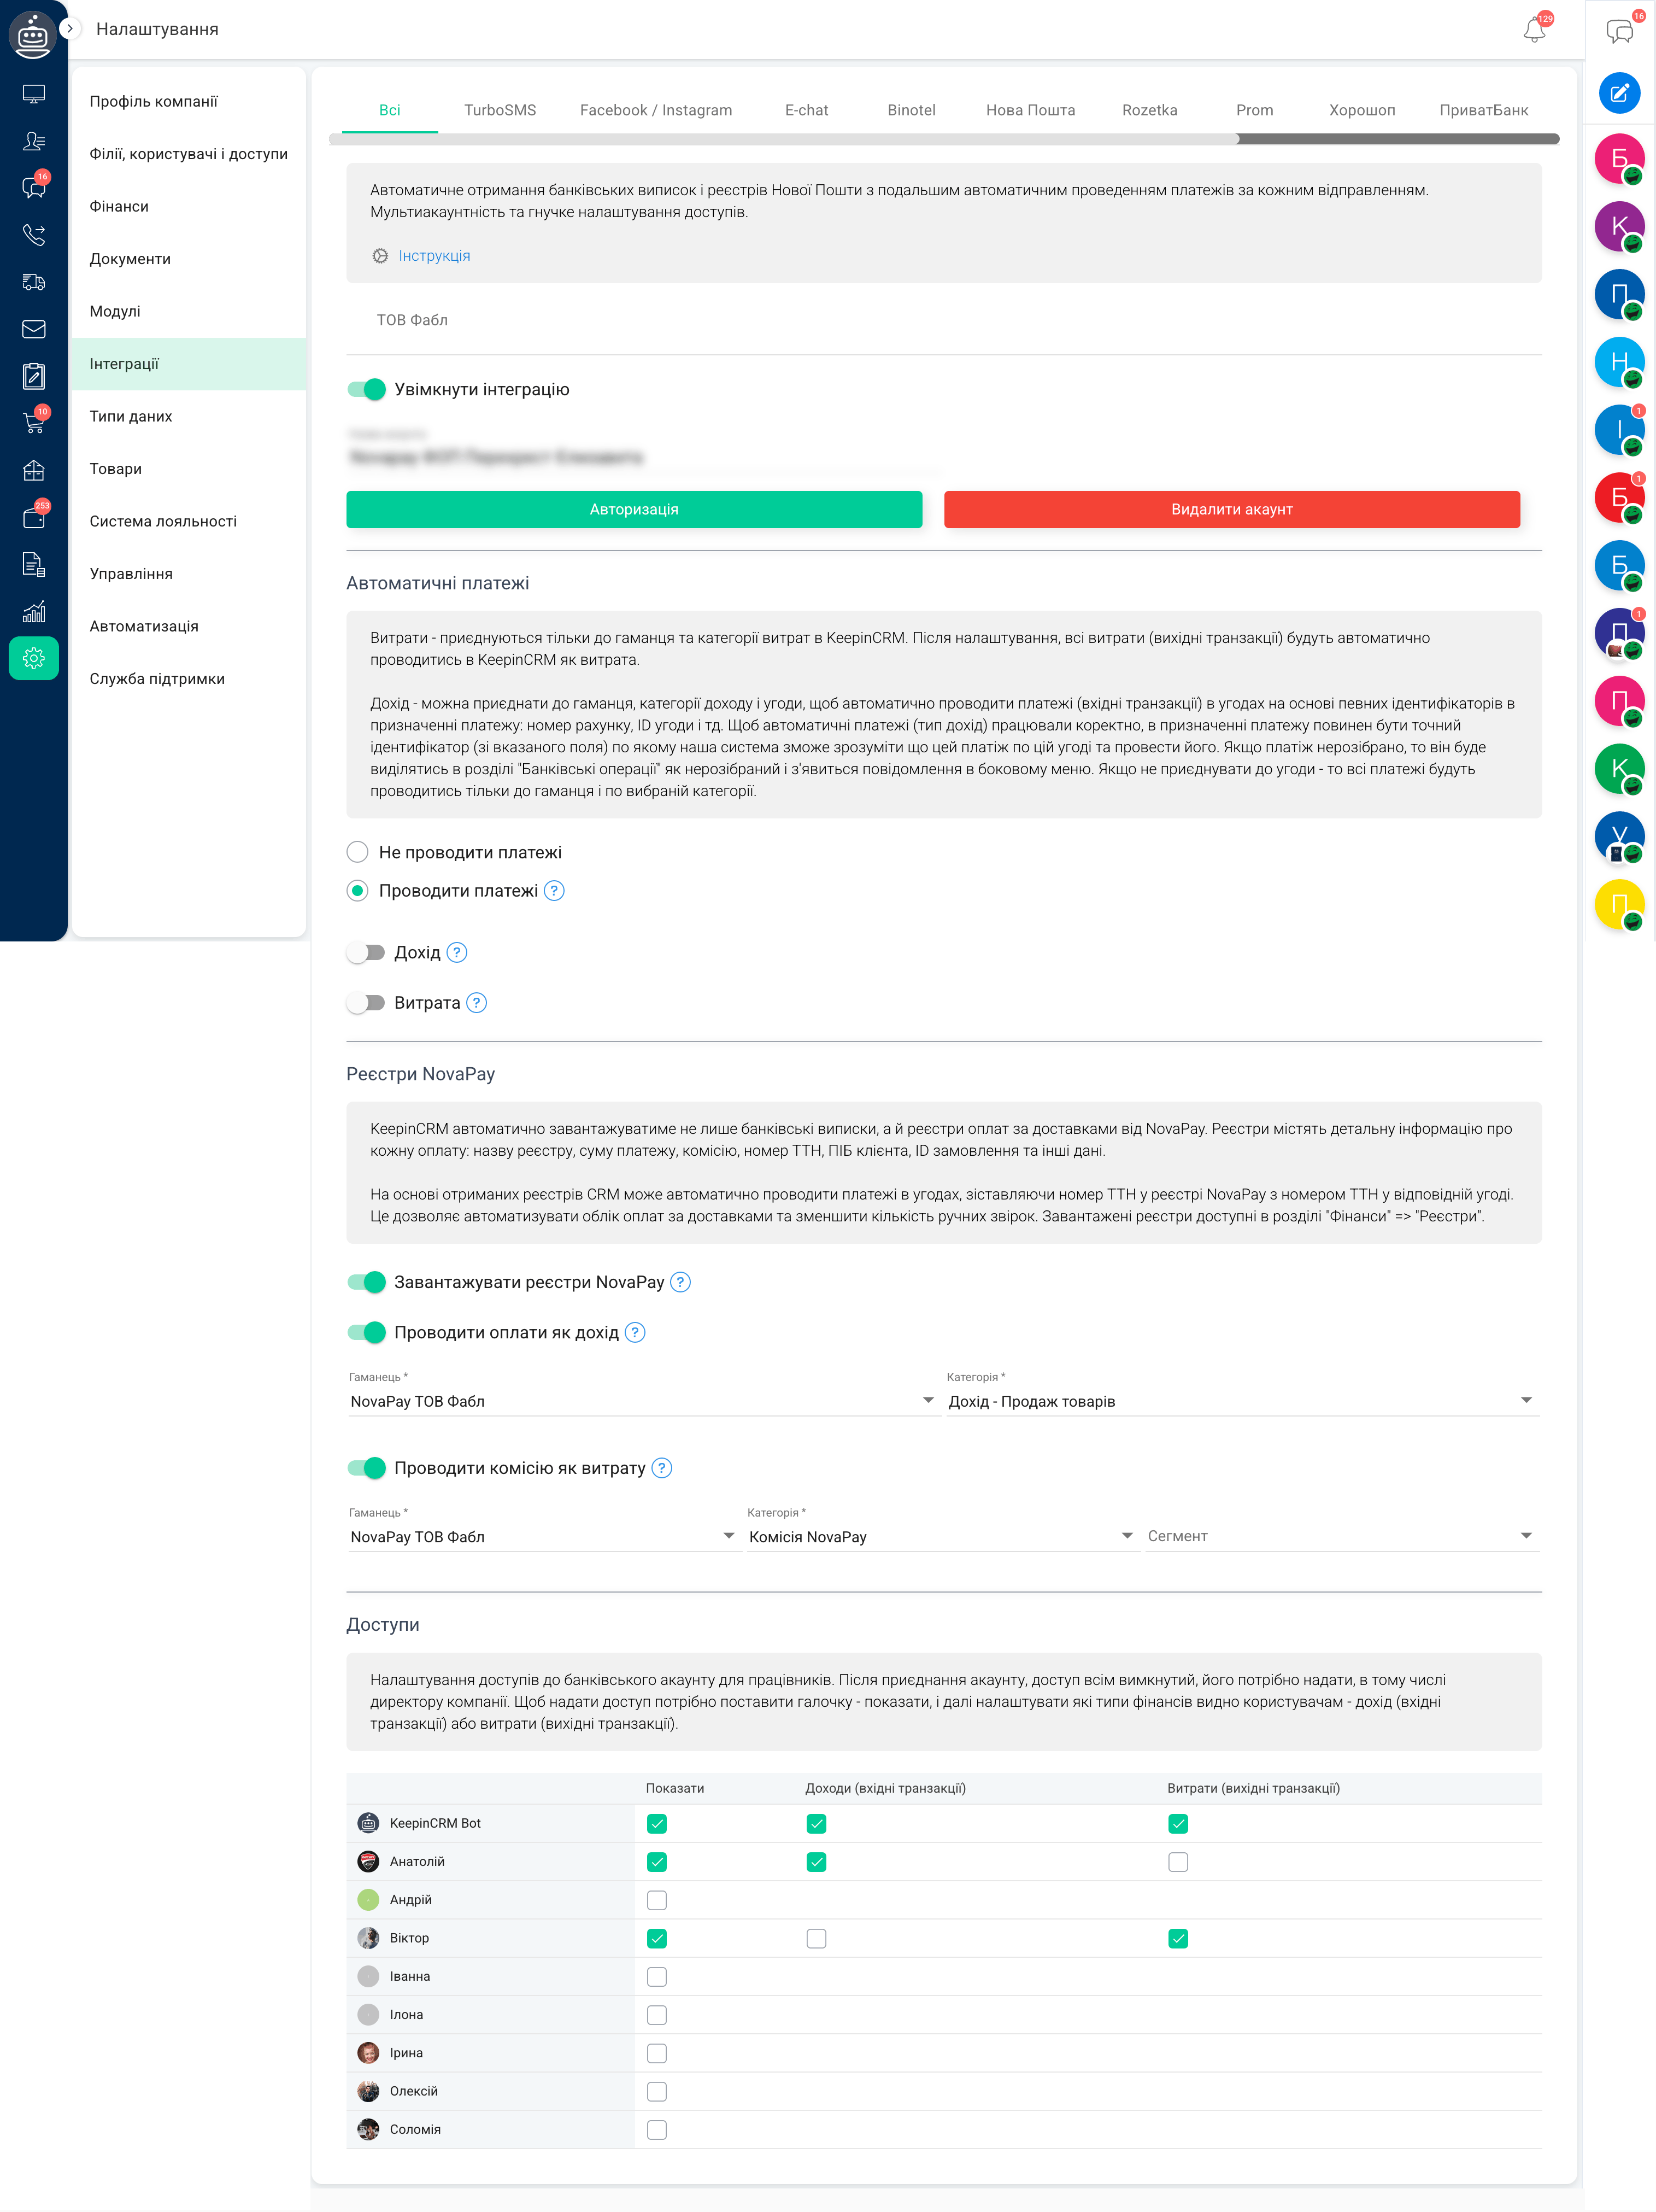Enable the Витрата toggle

pos(367,1003)
